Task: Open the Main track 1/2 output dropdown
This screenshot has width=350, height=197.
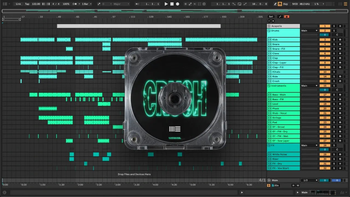Action: (x=309, y=180)
